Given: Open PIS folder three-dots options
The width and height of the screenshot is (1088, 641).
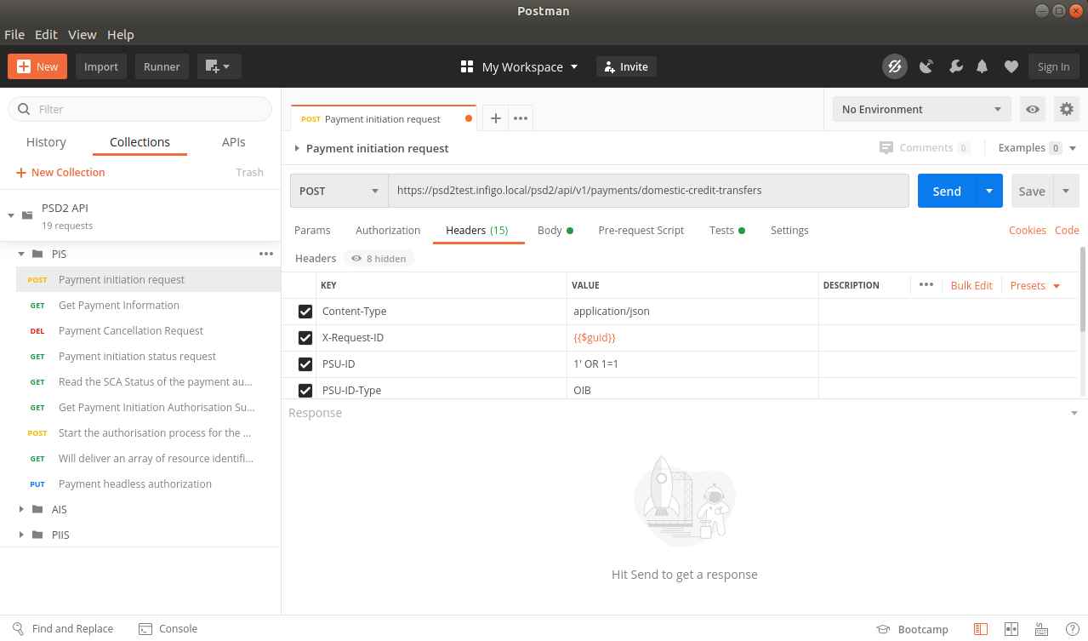Looking at the screenshot, I should point(266,254).
